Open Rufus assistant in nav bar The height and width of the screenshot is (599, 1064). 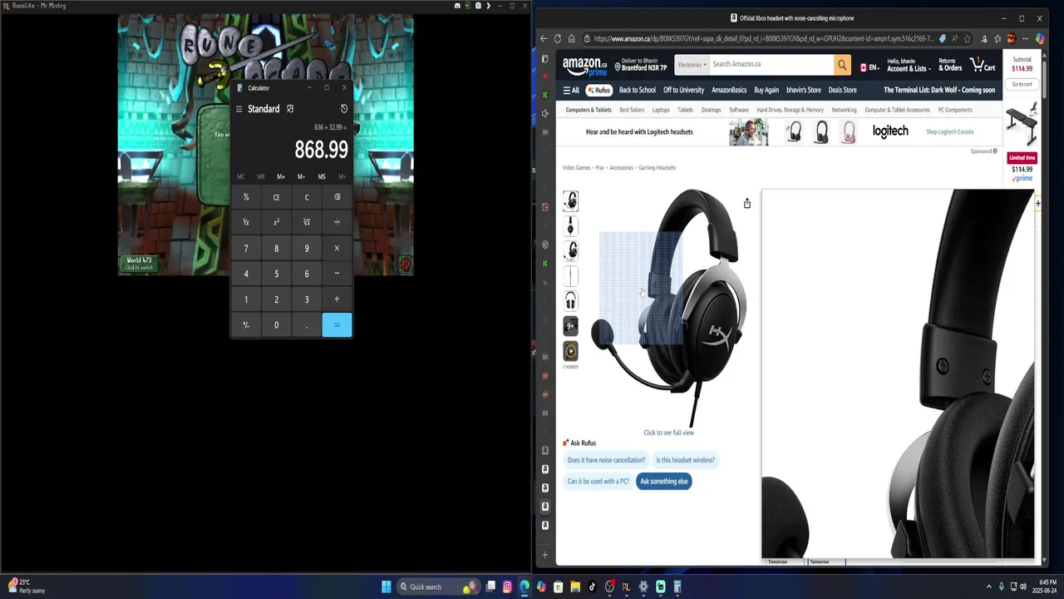click(598, 90)
